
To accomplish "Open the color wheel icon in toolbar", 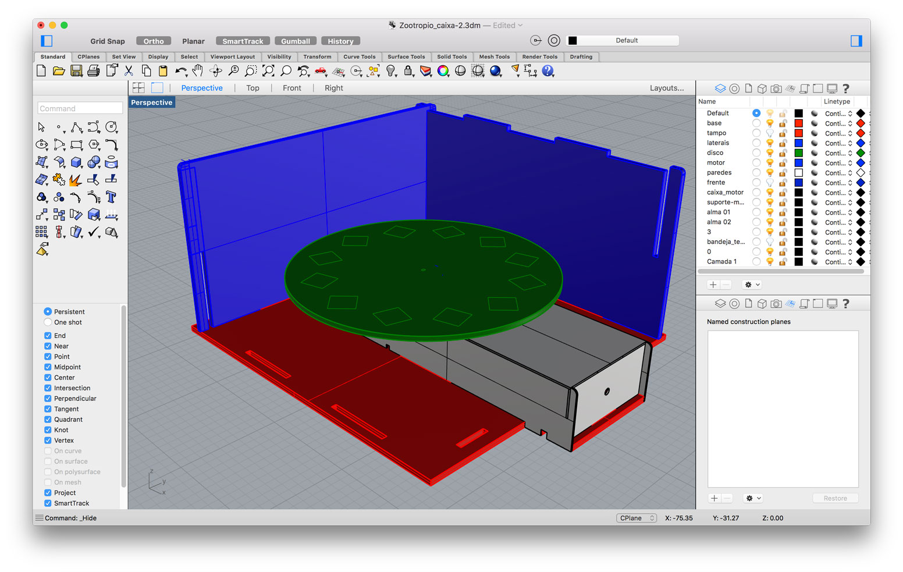I will coord(443,71).
